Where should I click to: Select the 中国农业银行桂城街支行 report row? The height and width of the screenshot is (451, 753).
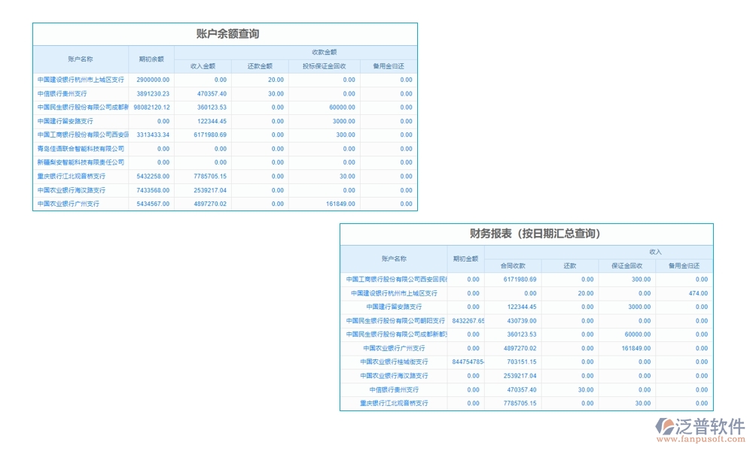coord(395,362)
